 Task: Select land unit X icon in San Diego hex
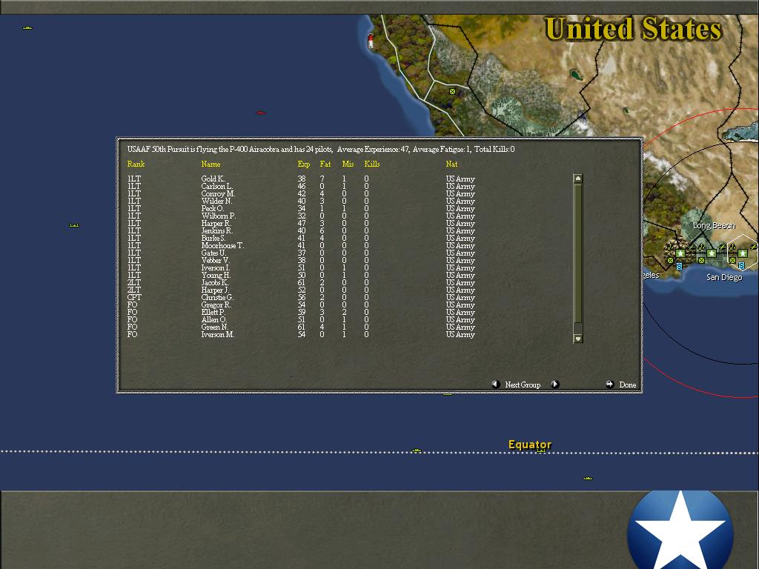click(732, 260)
